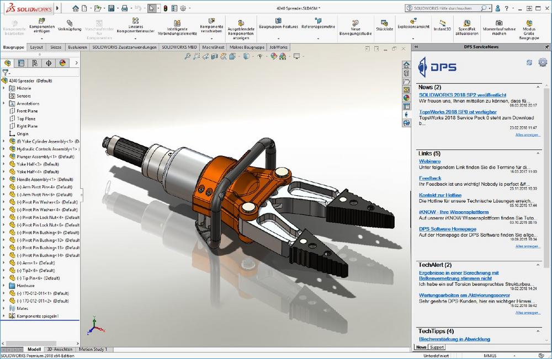Screen dimensions: 552x359
Task: Open the Verknüpfung mate tool
Action: 70,26
